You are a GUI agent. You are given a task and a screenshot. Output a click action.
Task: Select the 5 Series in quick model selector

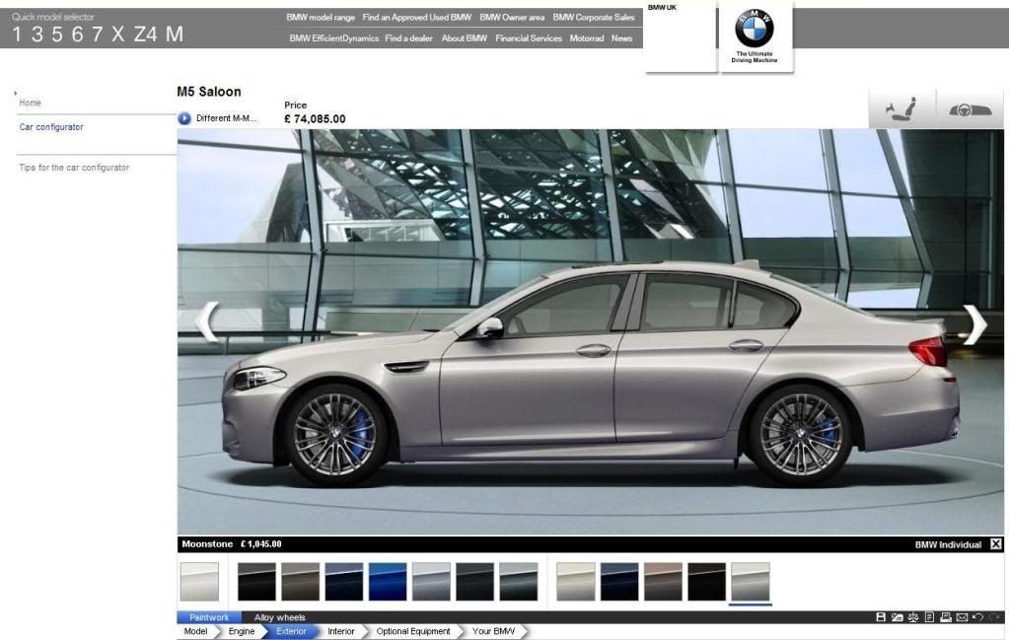[x=57, y=35]
